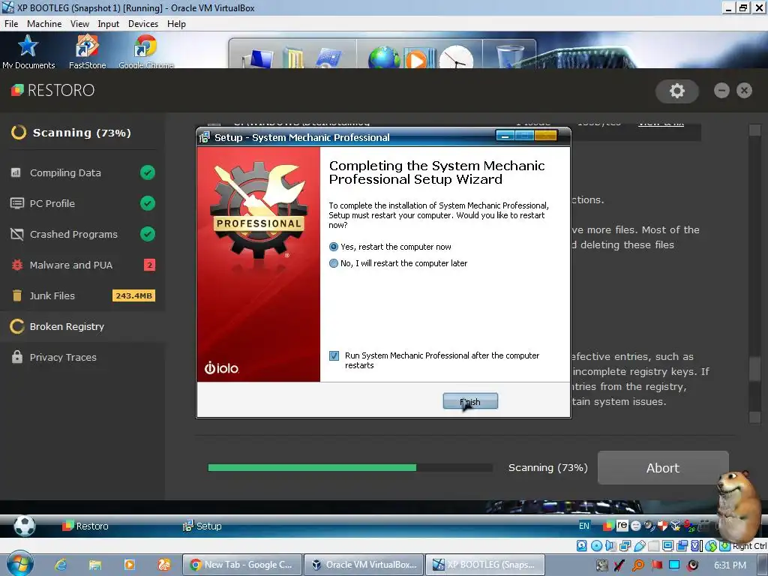Click VirtualBox network status icon
Image resolution: width=768 pixels, height=576 pixels.
pos(625,546)
